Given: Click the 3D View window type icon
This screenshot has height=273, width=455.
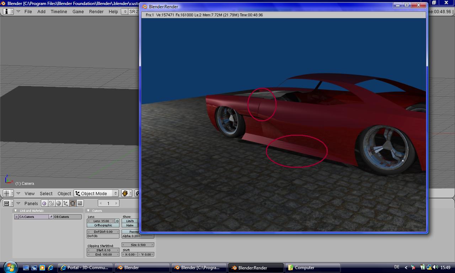Looking at the screenshot, I should pyautogui.click(x=8, y=193).
